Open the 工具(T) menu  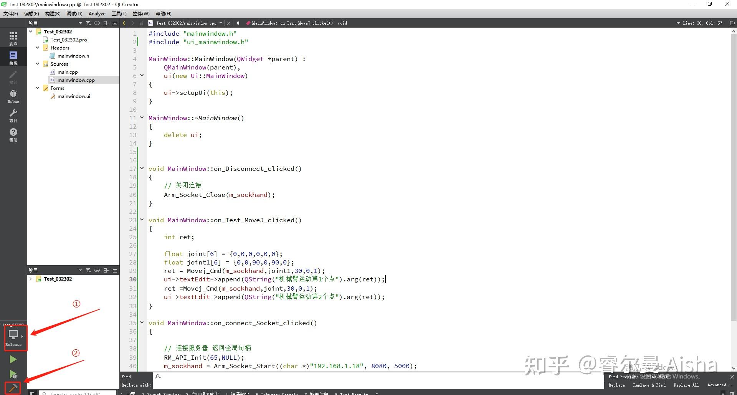(119, 14)
